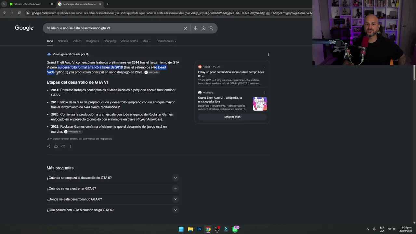The width and height of the screenshot is (416, 234).
Task: Expand '¿Dónde se está desarrollando GTA 6?'
Action: pos(112,199)
